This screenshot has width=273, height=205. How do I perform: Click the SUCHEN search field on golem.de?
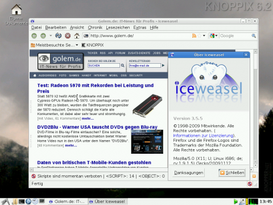pyautogui.click(x=104, y=65)
